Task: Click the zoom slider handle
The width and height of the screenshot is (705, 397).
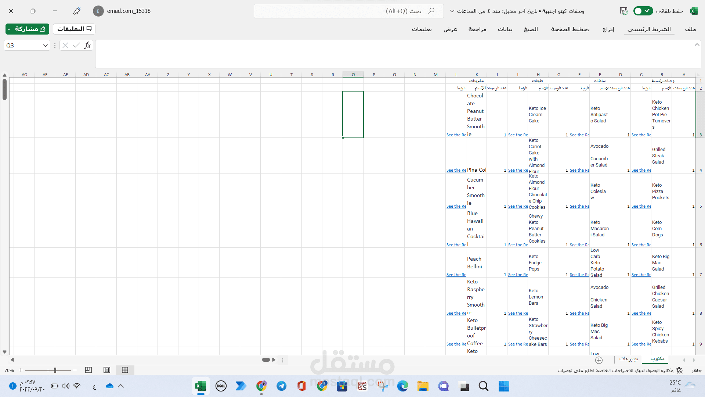Action: [55, 370]
